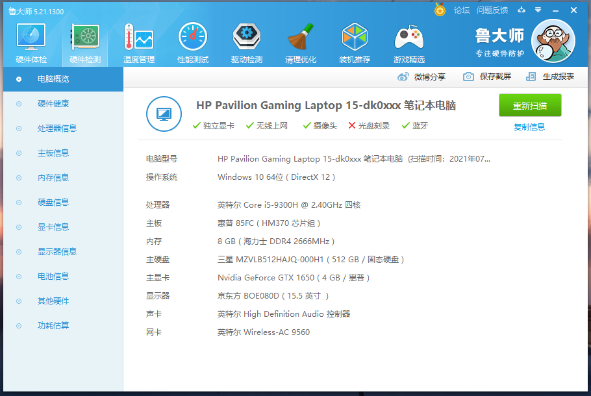
Task: Click the download tray icon in title bar
Action: coord(522,10)
